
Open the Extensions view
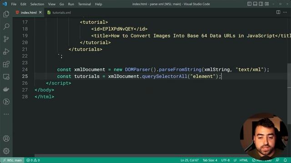(x=6, y=64)
